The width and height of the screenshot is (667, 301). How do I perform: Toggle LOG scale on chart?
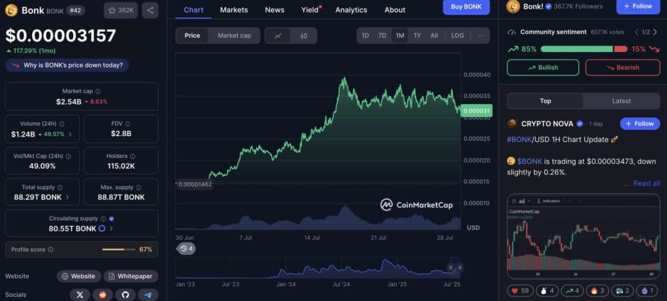[x=458, y=36]
